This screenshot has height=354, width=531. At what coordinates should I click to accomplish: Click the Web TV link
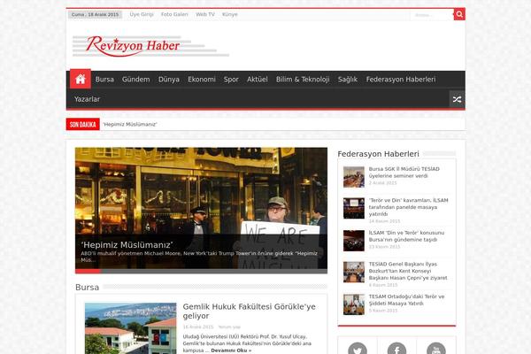click(x=205, y=14)
